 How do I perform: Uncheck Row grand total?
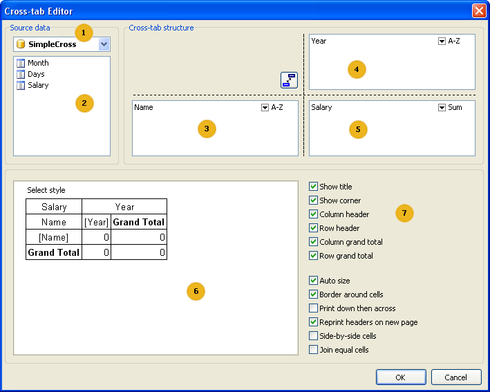click(x=314, y=256)
